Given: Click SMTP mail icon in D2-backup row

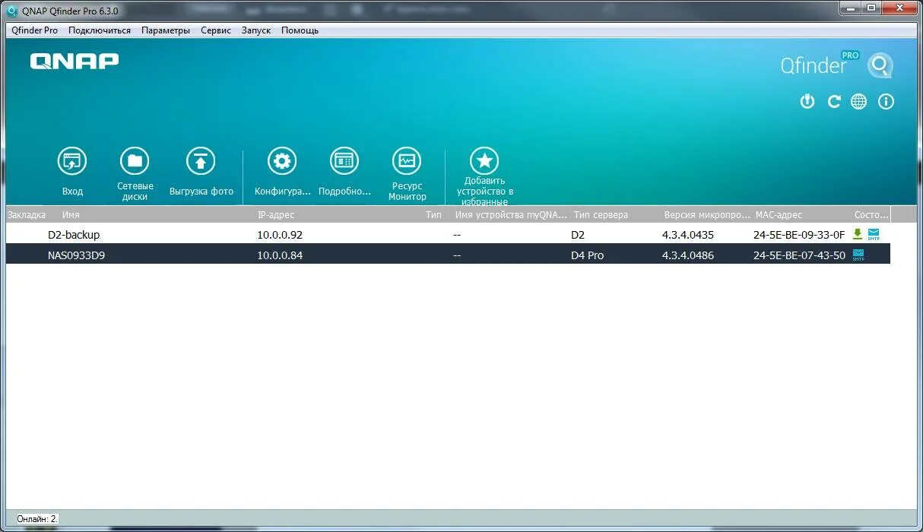Looking at the screenshot, I should [874, 234].
